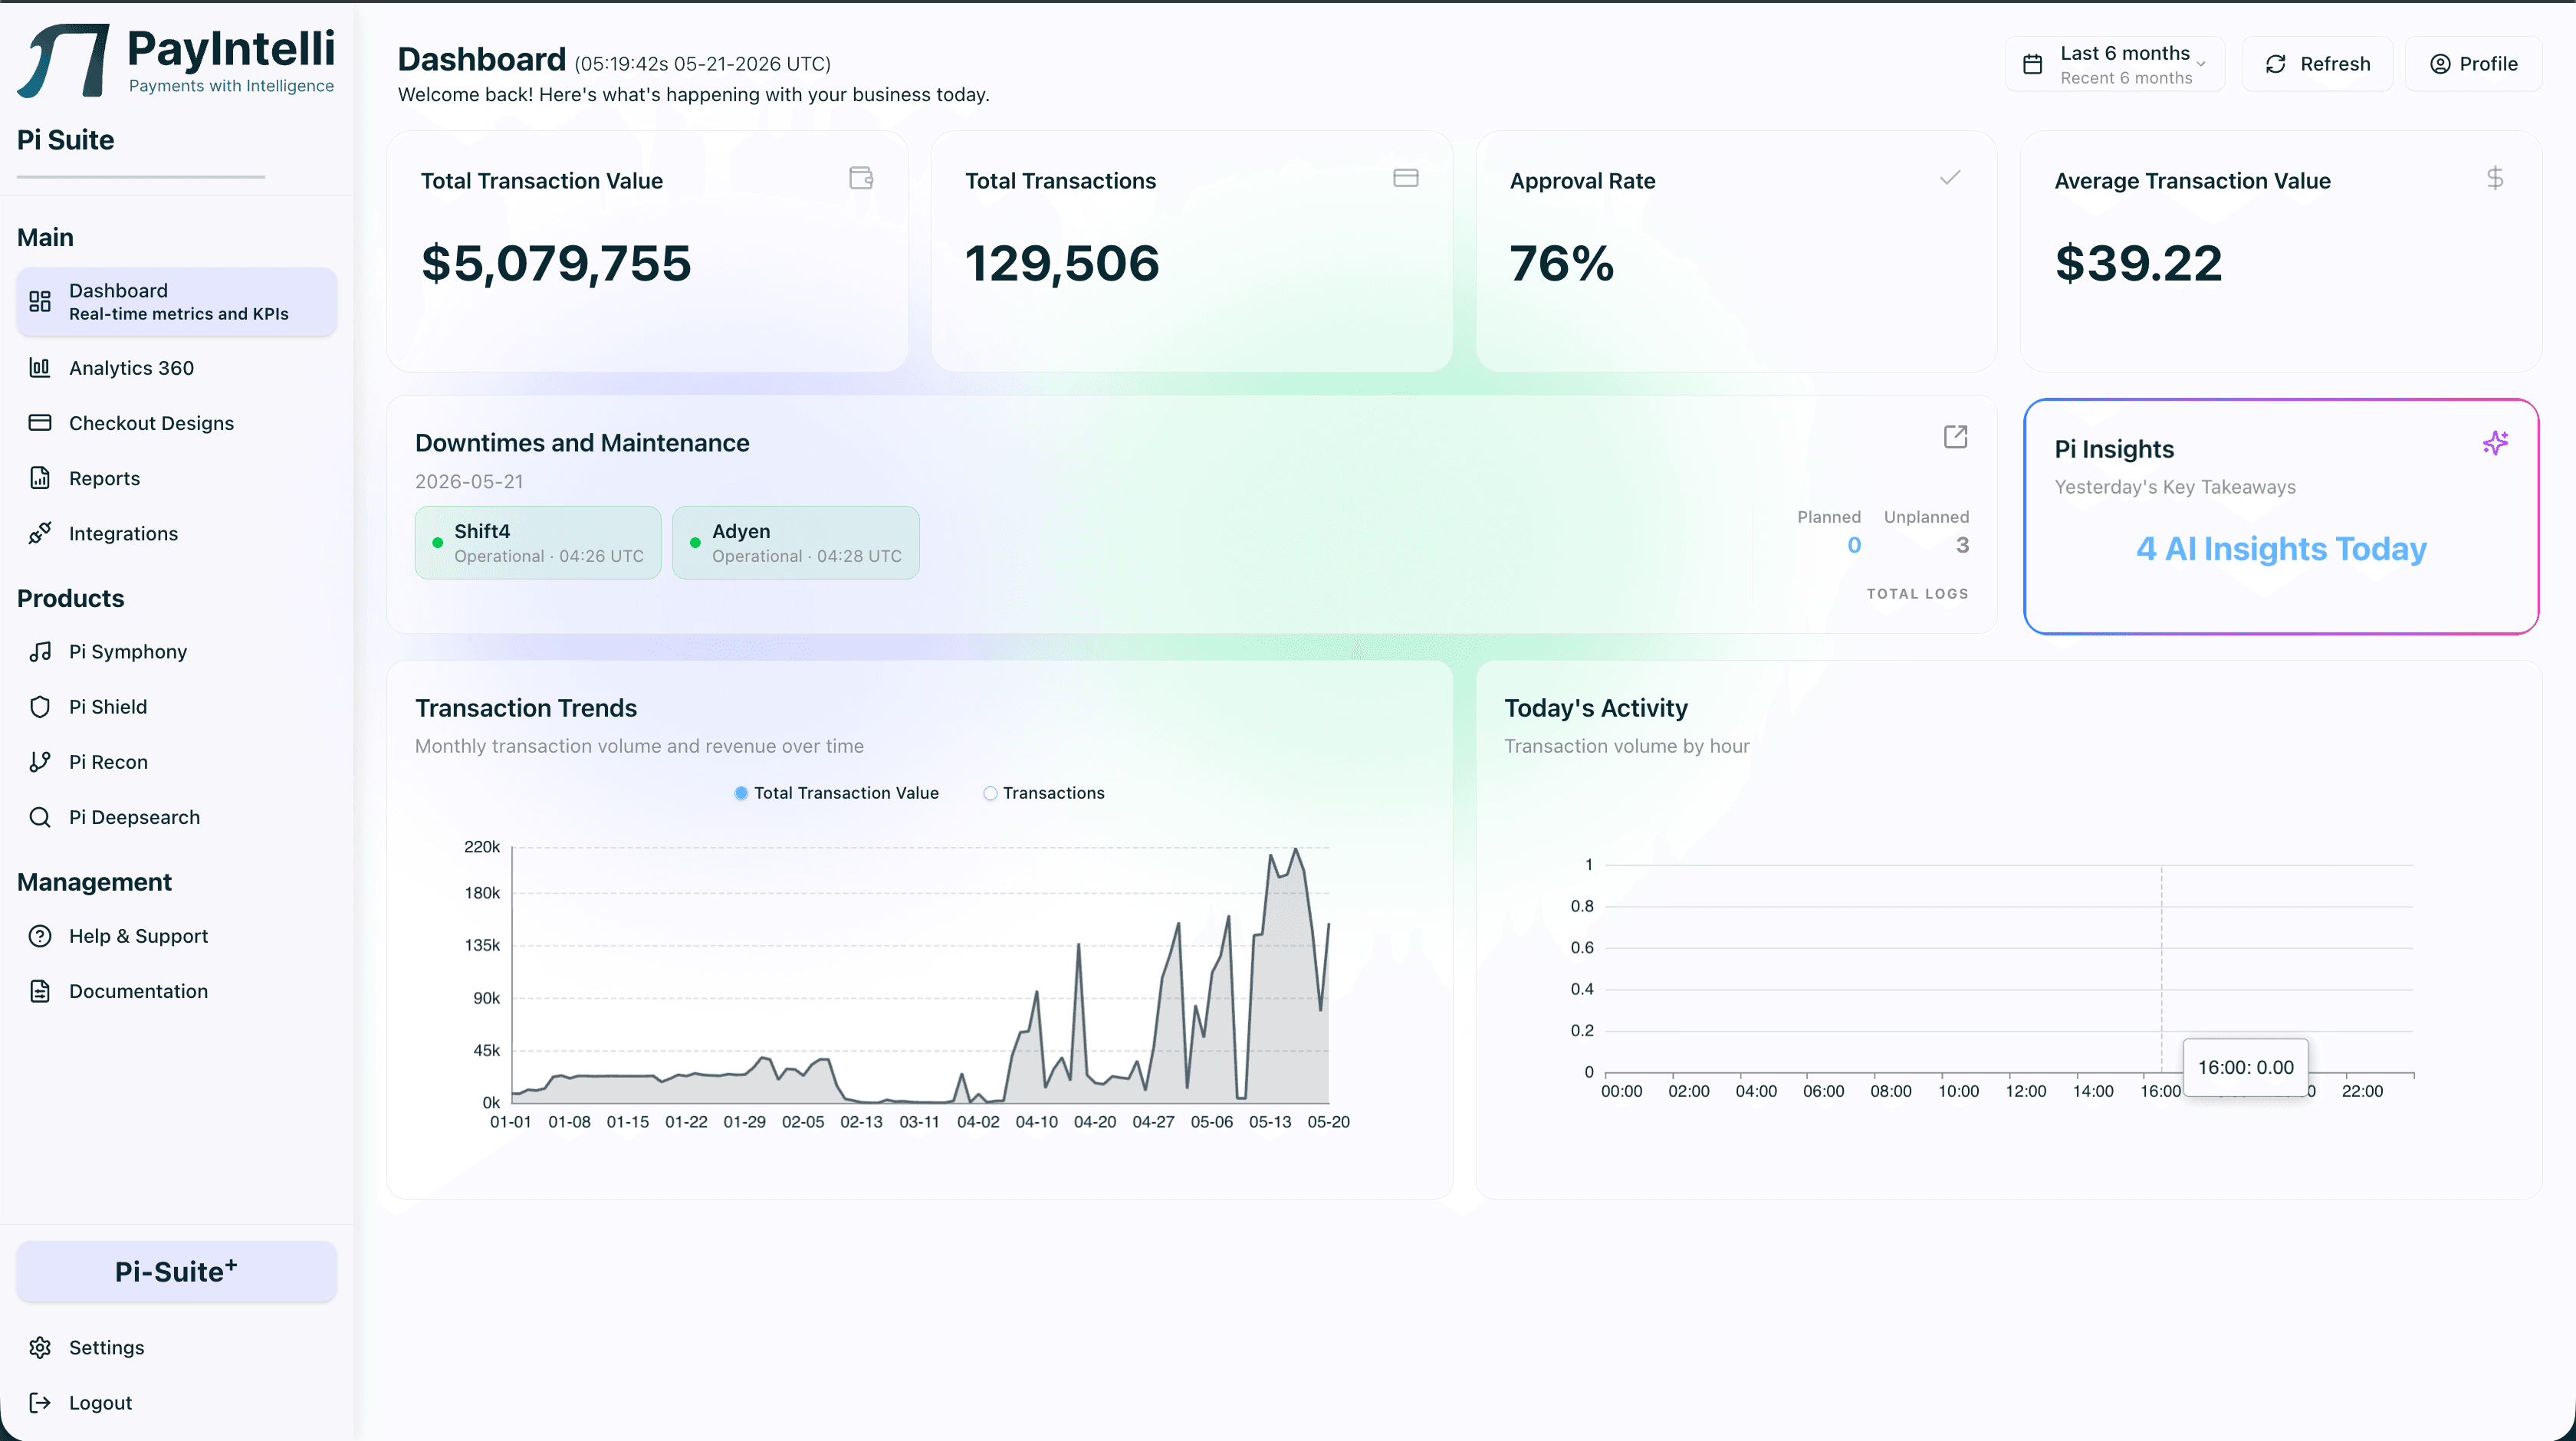Click the Reports document icon
2576x1441 pixels.
(40, 478)
